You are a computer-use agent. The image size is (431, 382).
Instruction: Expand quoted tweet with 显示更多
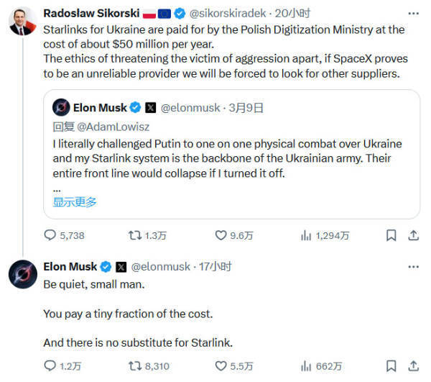click(x=75, y=202)
